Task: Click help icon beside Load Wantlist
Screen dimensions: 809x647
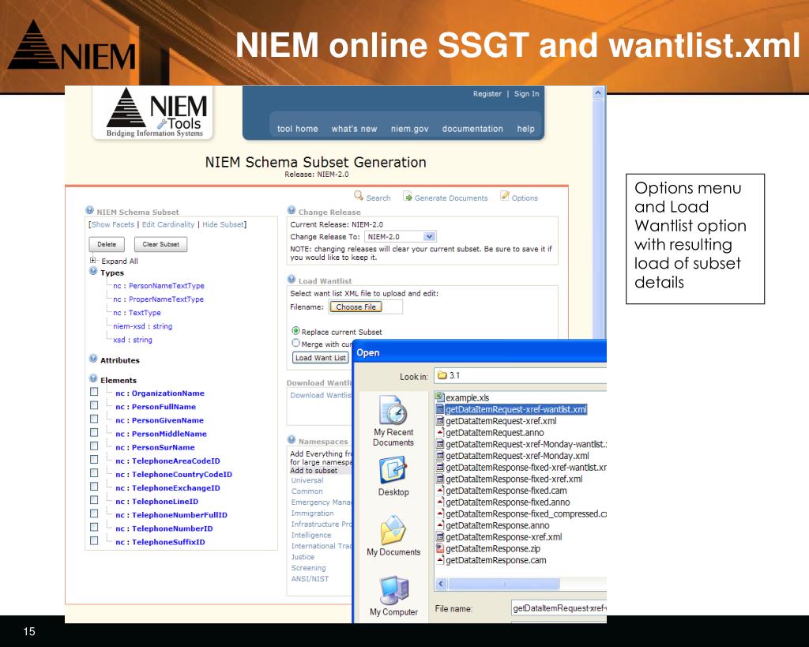Action: click(x=292, y=279)
